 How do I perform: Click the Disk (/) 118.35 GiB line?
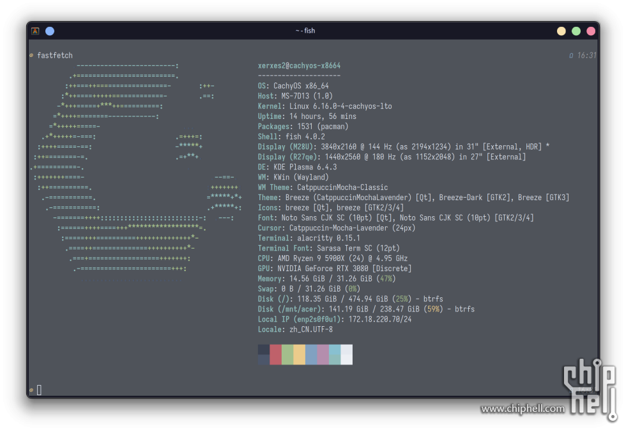pos(350,299)
